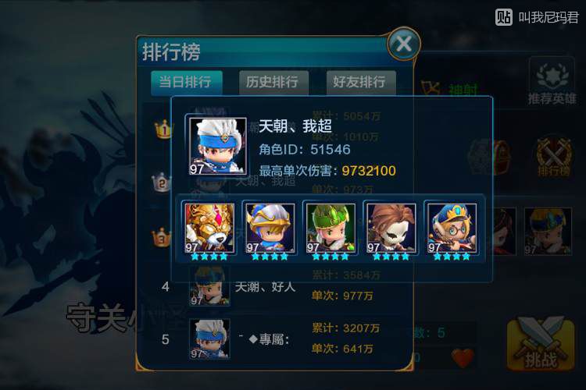Click the rank 1 gold crown icon
Viewport: 586px width, 390px height.
pos(163,130)
